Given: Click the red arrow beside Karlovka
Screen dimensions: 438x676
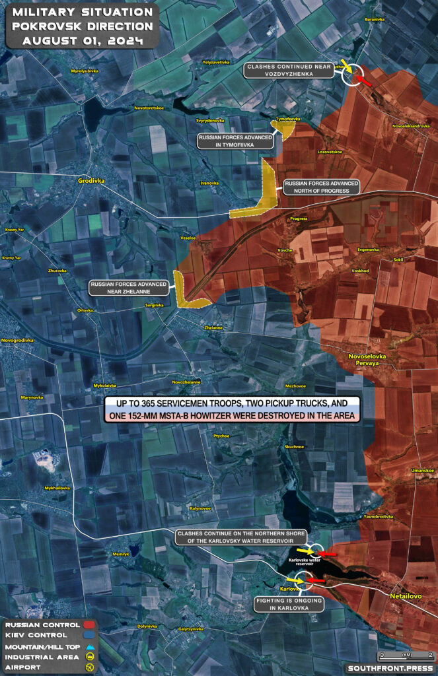Looking at the screenshot, I should point(315,581).
